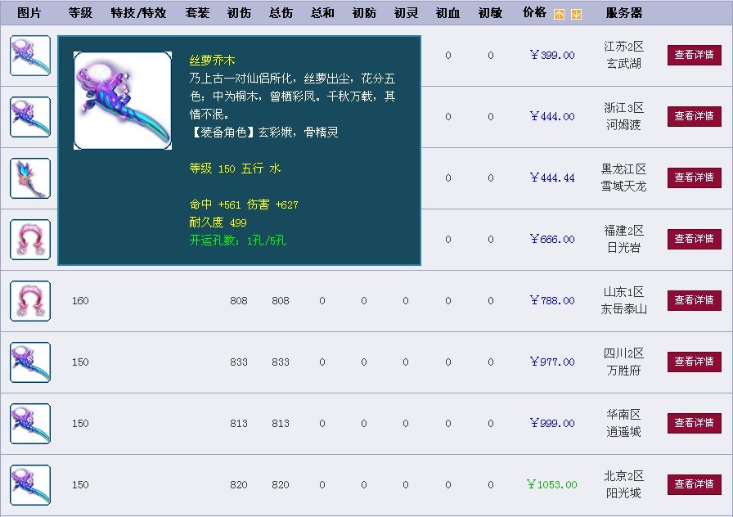733x517 pixels.
Task: View details of ¥977.00 item
Action: [695, 362]
